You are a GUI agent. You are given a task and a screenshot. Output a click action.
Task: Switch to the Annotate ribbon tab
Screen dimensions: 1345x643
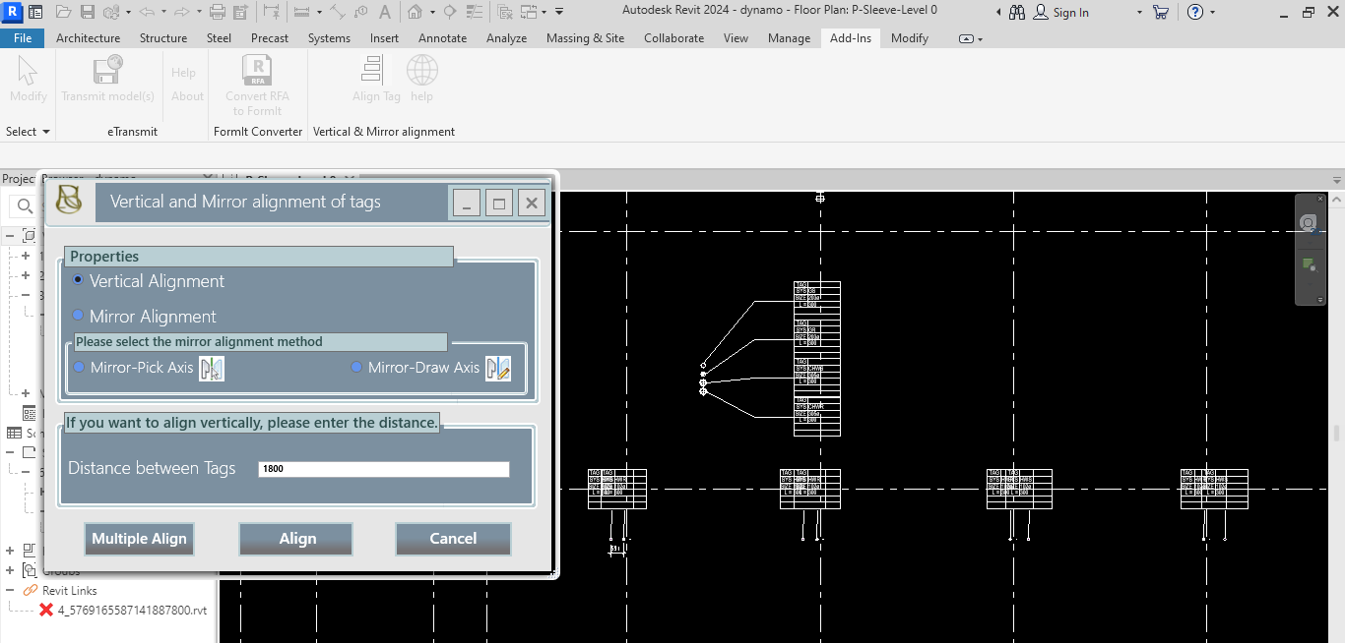point(442,38)
